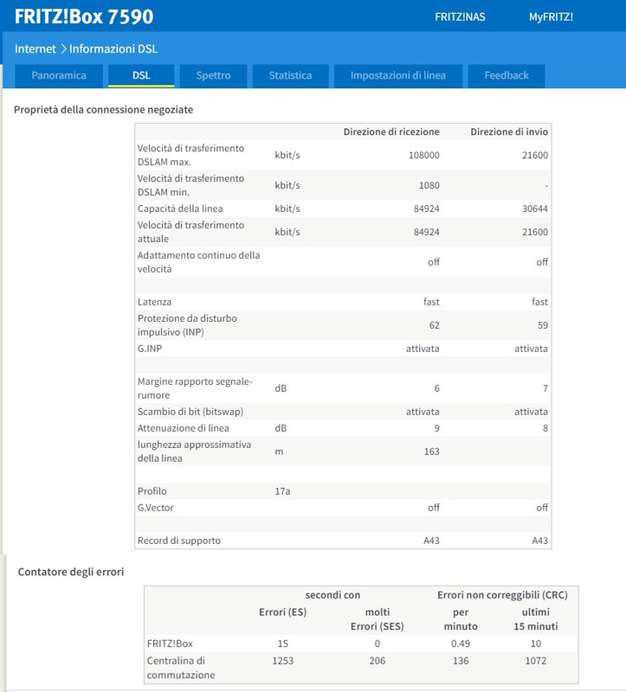Open MyFRITZ! link in header
The width and height of the screenshot is (626, 692).
tap(551, 16)
